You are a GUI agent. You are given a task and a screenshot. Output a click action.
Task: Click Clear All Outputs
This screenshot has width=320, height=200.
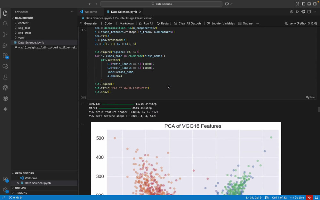(188, 23)
